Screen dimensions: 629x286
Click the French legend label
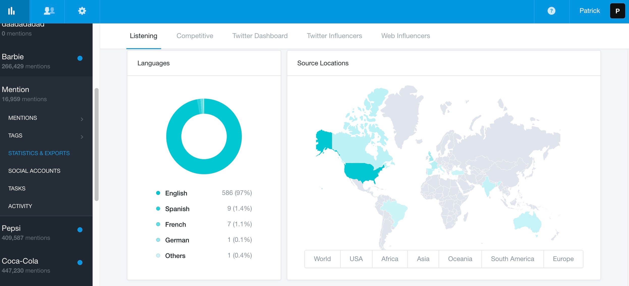(x=176, y=224)
